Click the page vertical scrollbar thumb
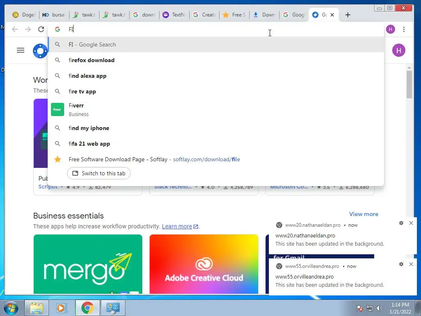 tap(409, 84)
